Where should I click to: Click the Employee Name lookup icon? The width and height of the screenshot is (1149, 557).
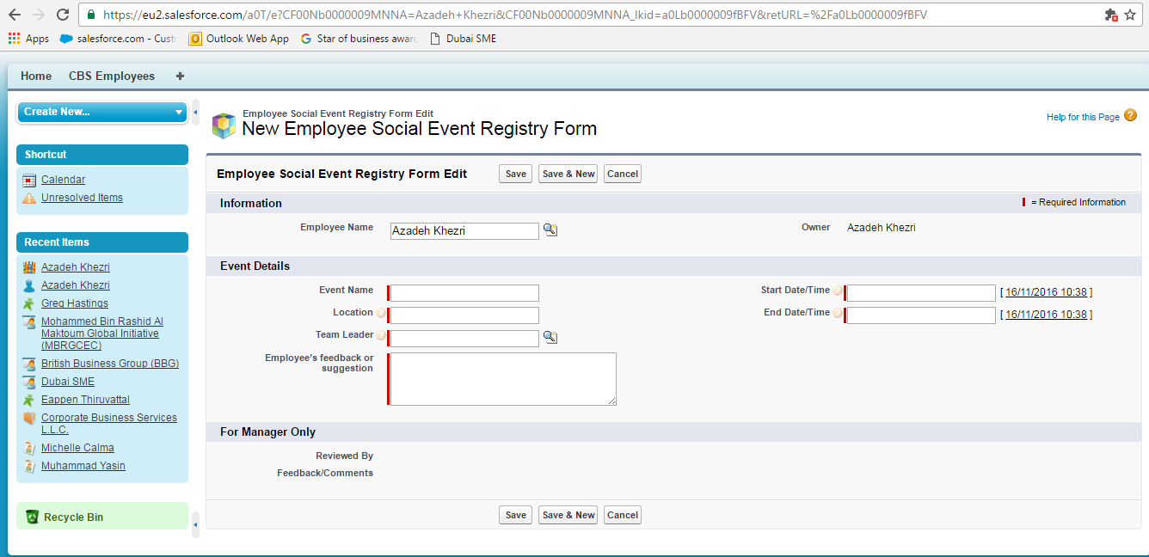pyautogui.click(x=550, y=230)
